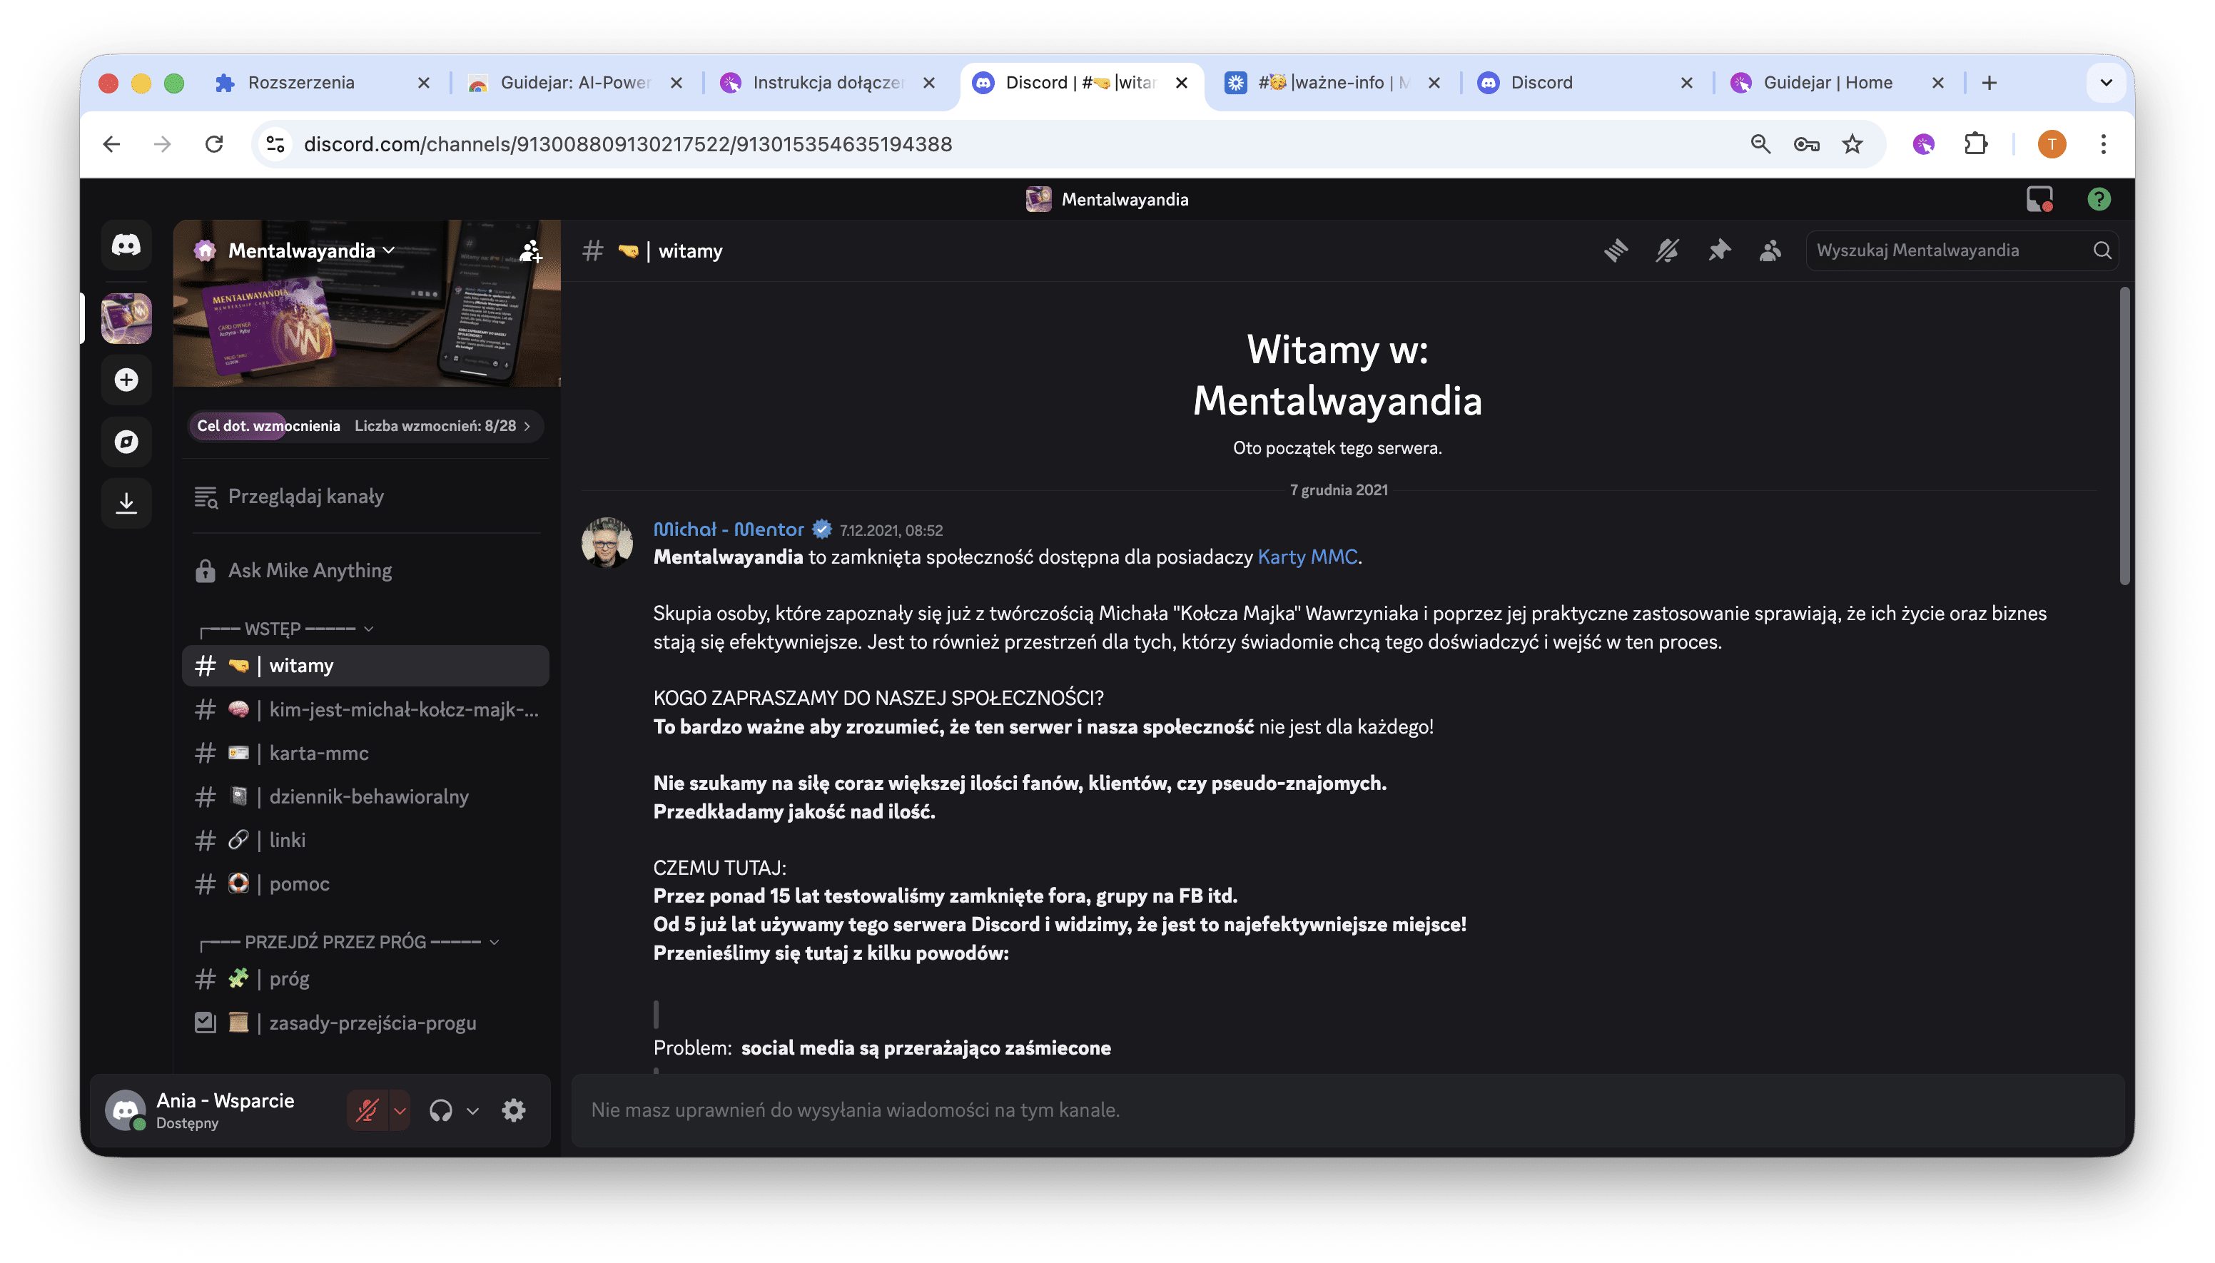Image resolution: width=2215 pixels, height=1263 pixels.
Task: Click the zoom magnifier icon in address bar
Action: pos(1760,144)
